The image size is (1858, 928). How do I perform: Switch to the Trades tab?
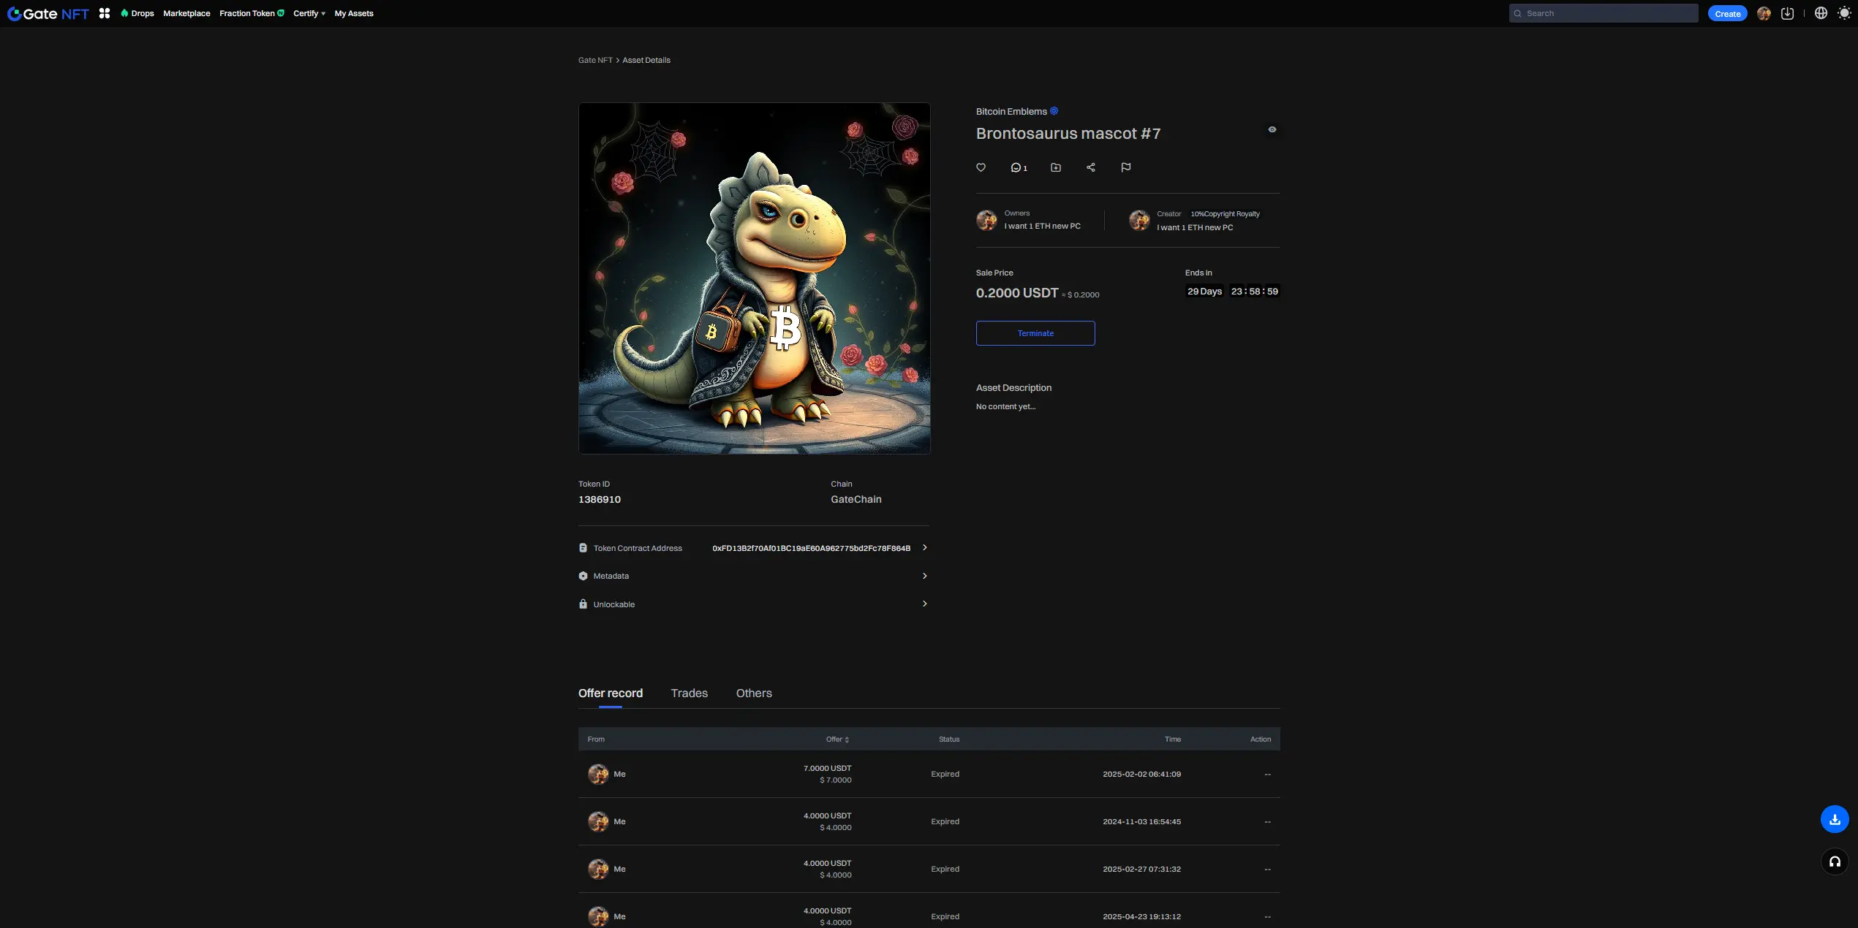pos(689,693)
